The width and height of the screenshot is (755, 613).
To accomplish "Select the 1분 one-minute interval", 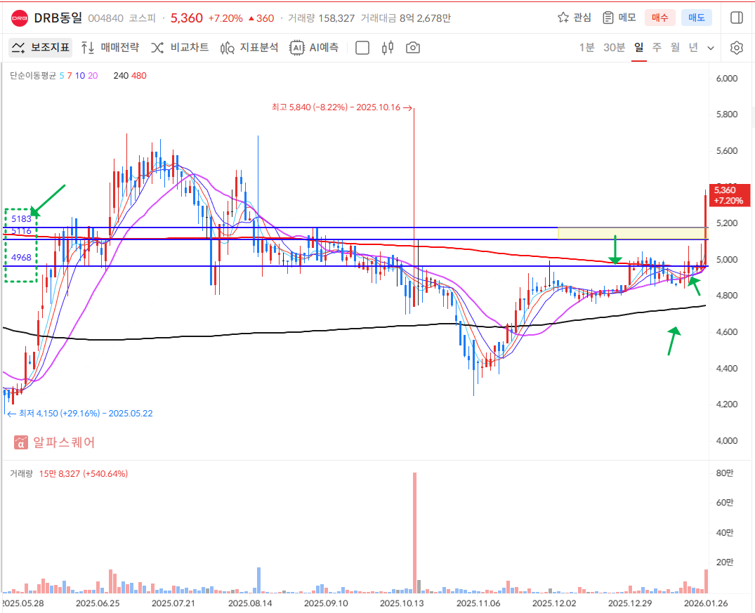I will click(x=586, y=48).
